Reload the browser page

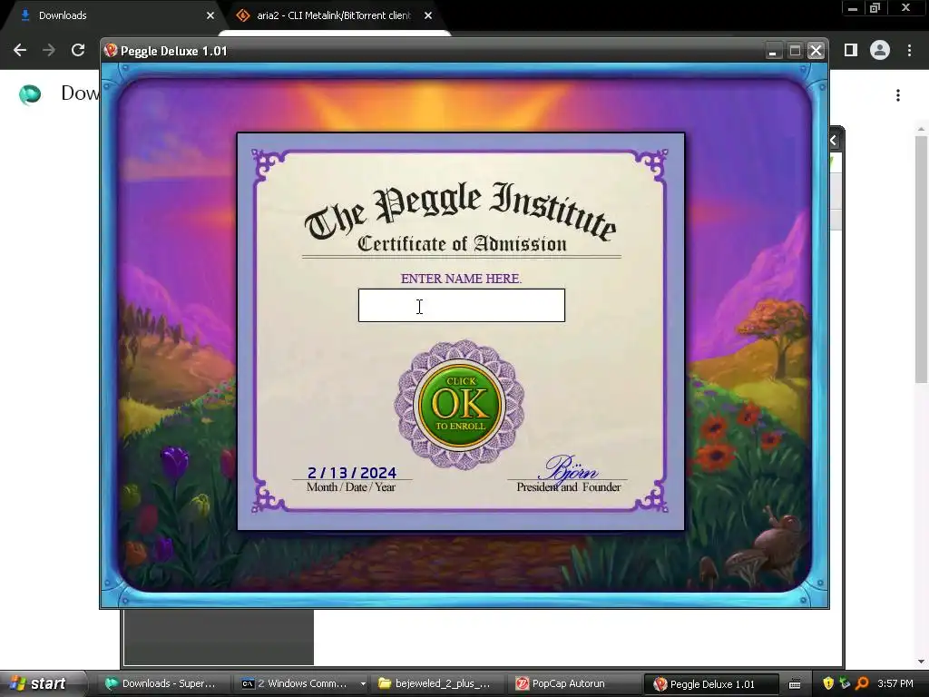78,51
